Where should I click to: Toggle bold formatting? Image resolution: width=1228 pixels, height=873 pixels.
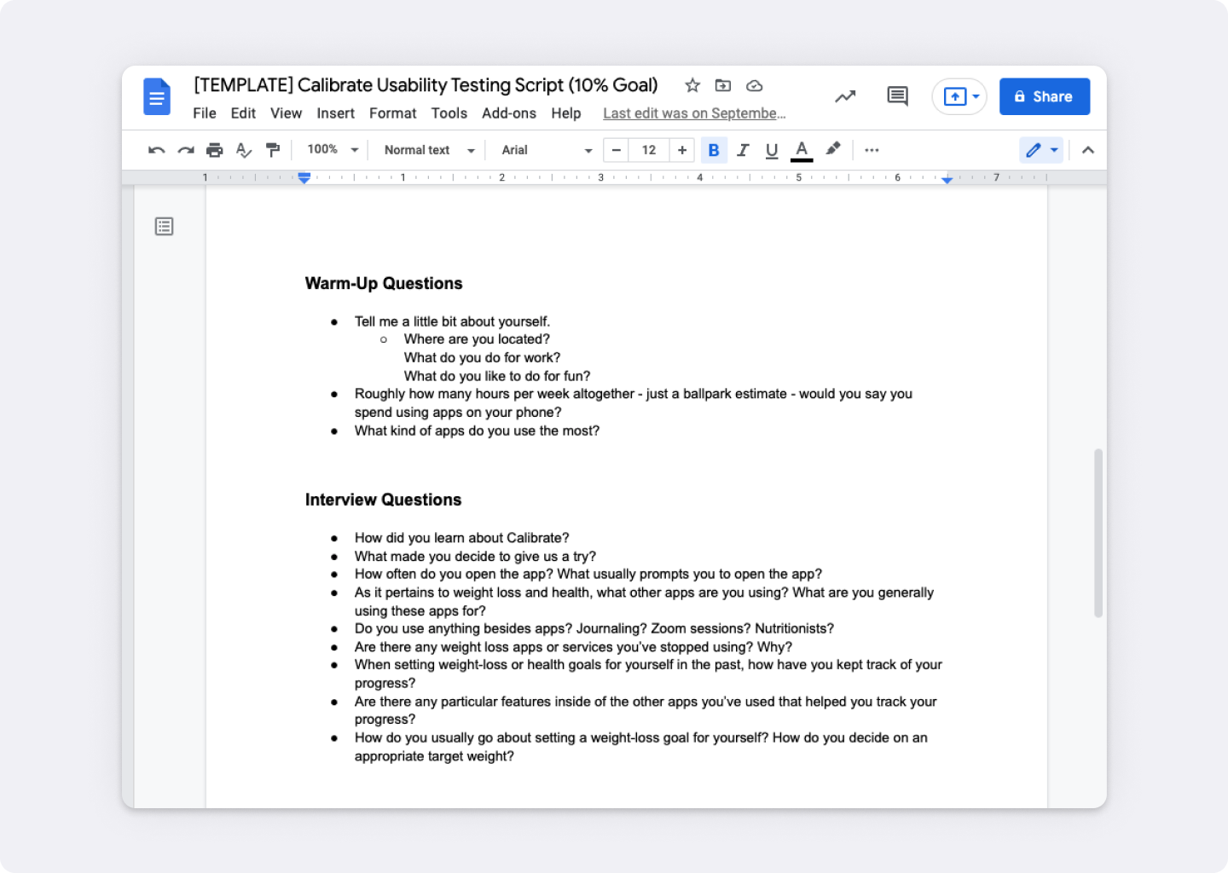[714, 150]
